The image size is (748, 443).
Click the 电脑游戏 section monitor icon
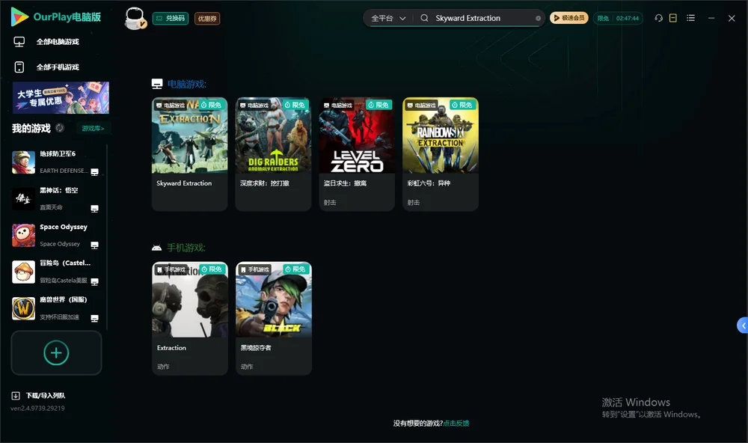click(157, 84)
